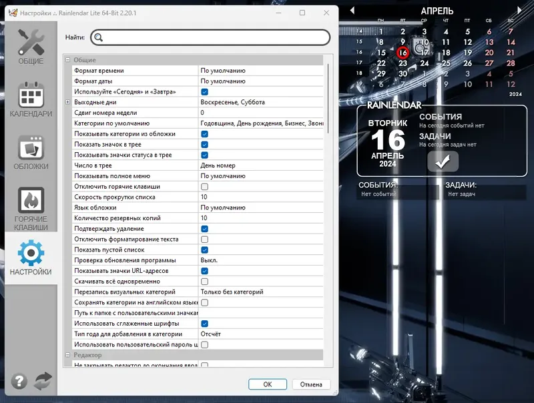Image resolution: width=534 pixels, height=403 pixels.
Task: Enable Скачивать всё одновременно checkbox
Action: click(x=205, y=282)
